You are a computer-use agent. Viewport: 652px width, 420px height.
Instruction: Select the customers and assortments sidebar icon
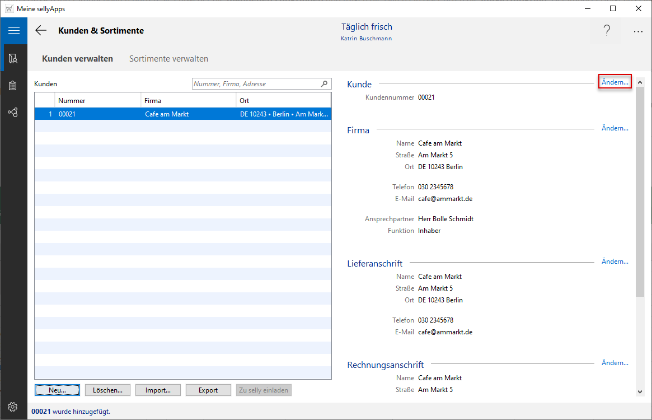[x=13, y=58]
